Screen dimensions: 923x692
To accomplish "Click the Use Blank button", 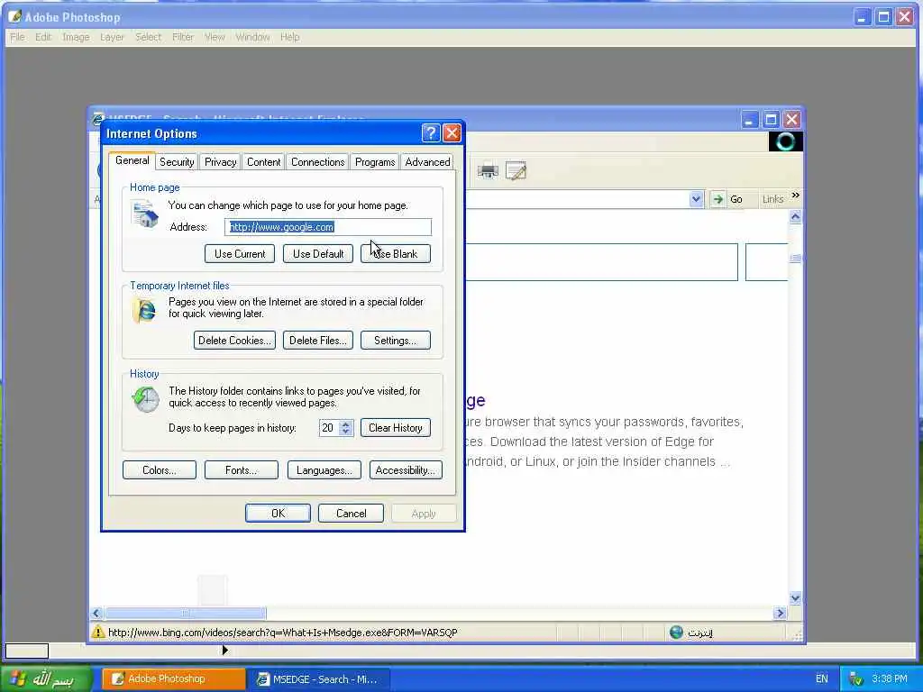I will [x=396, y=253].
